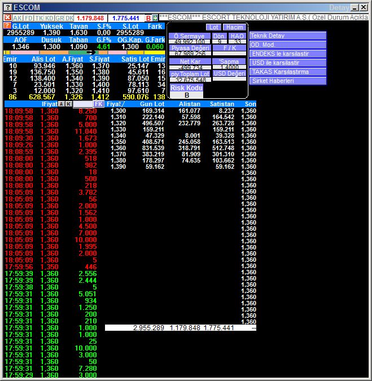Click the G.F% value 4,61
This screenshot has width=372, height=381.
(x=103, y=47)
